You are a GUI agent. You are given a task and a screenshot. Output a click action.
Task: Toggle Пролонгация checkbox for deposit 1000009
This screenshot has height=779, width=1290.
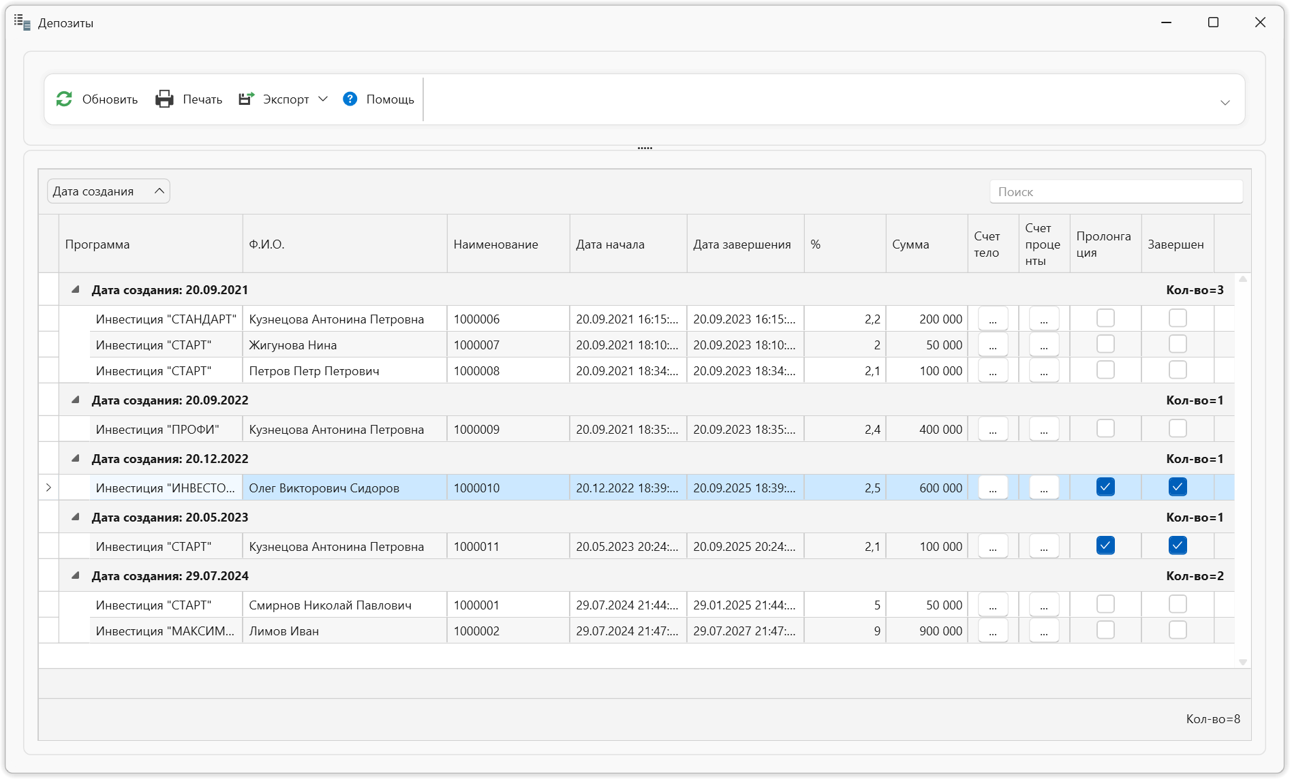pyautogui.click(x=1105, y=428)
